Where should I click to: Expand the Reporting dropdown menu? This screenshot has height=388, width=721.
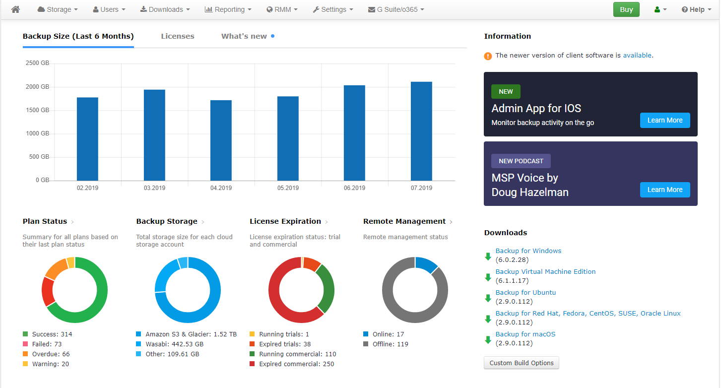pos(228,9)
